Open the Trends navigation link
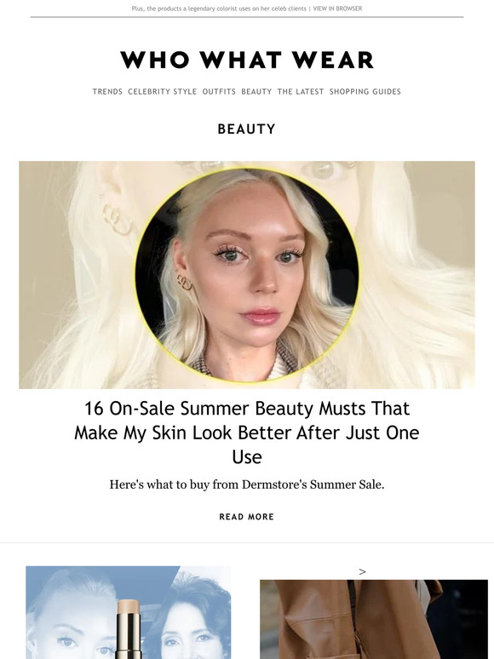 tap(107, 92)
